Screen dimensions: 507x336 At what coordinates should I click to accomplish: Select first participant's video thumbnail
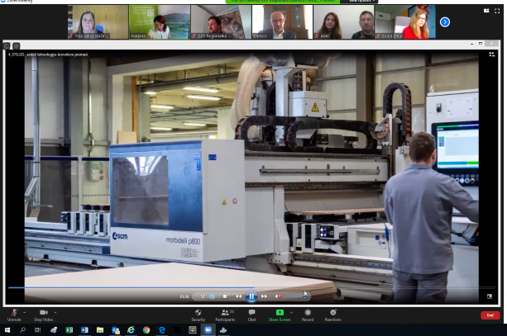[98, 22]
